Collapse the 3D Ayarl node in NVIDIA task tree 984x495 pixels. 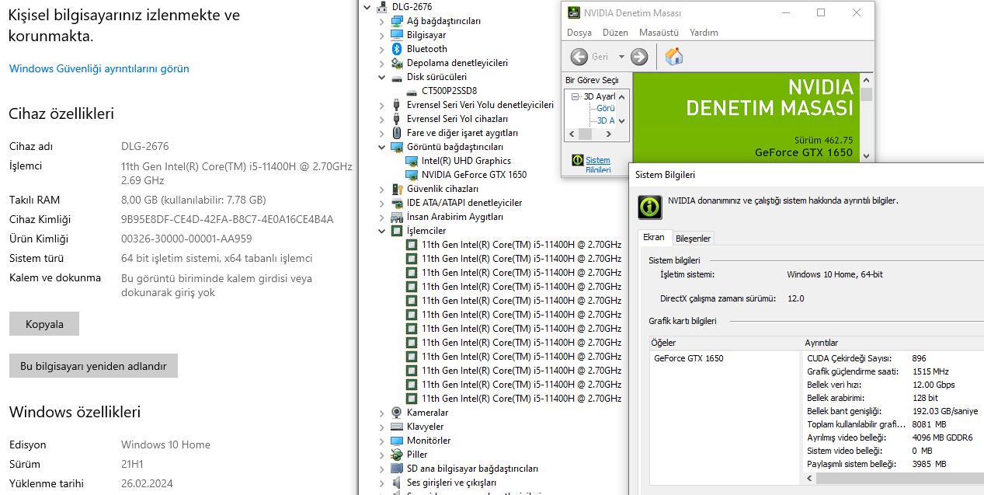[575, 96]
